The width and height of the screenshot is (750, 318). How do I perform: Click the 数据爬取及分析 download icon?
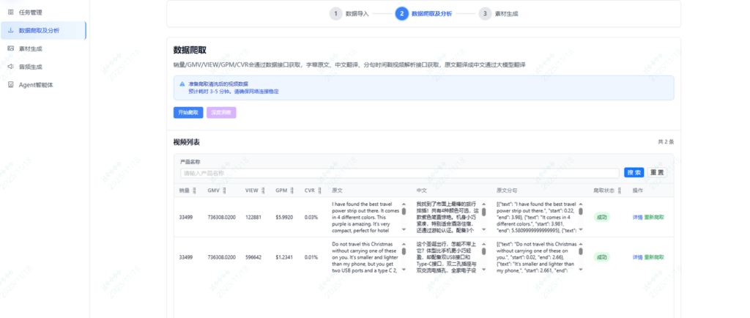(x=10, y=30)
